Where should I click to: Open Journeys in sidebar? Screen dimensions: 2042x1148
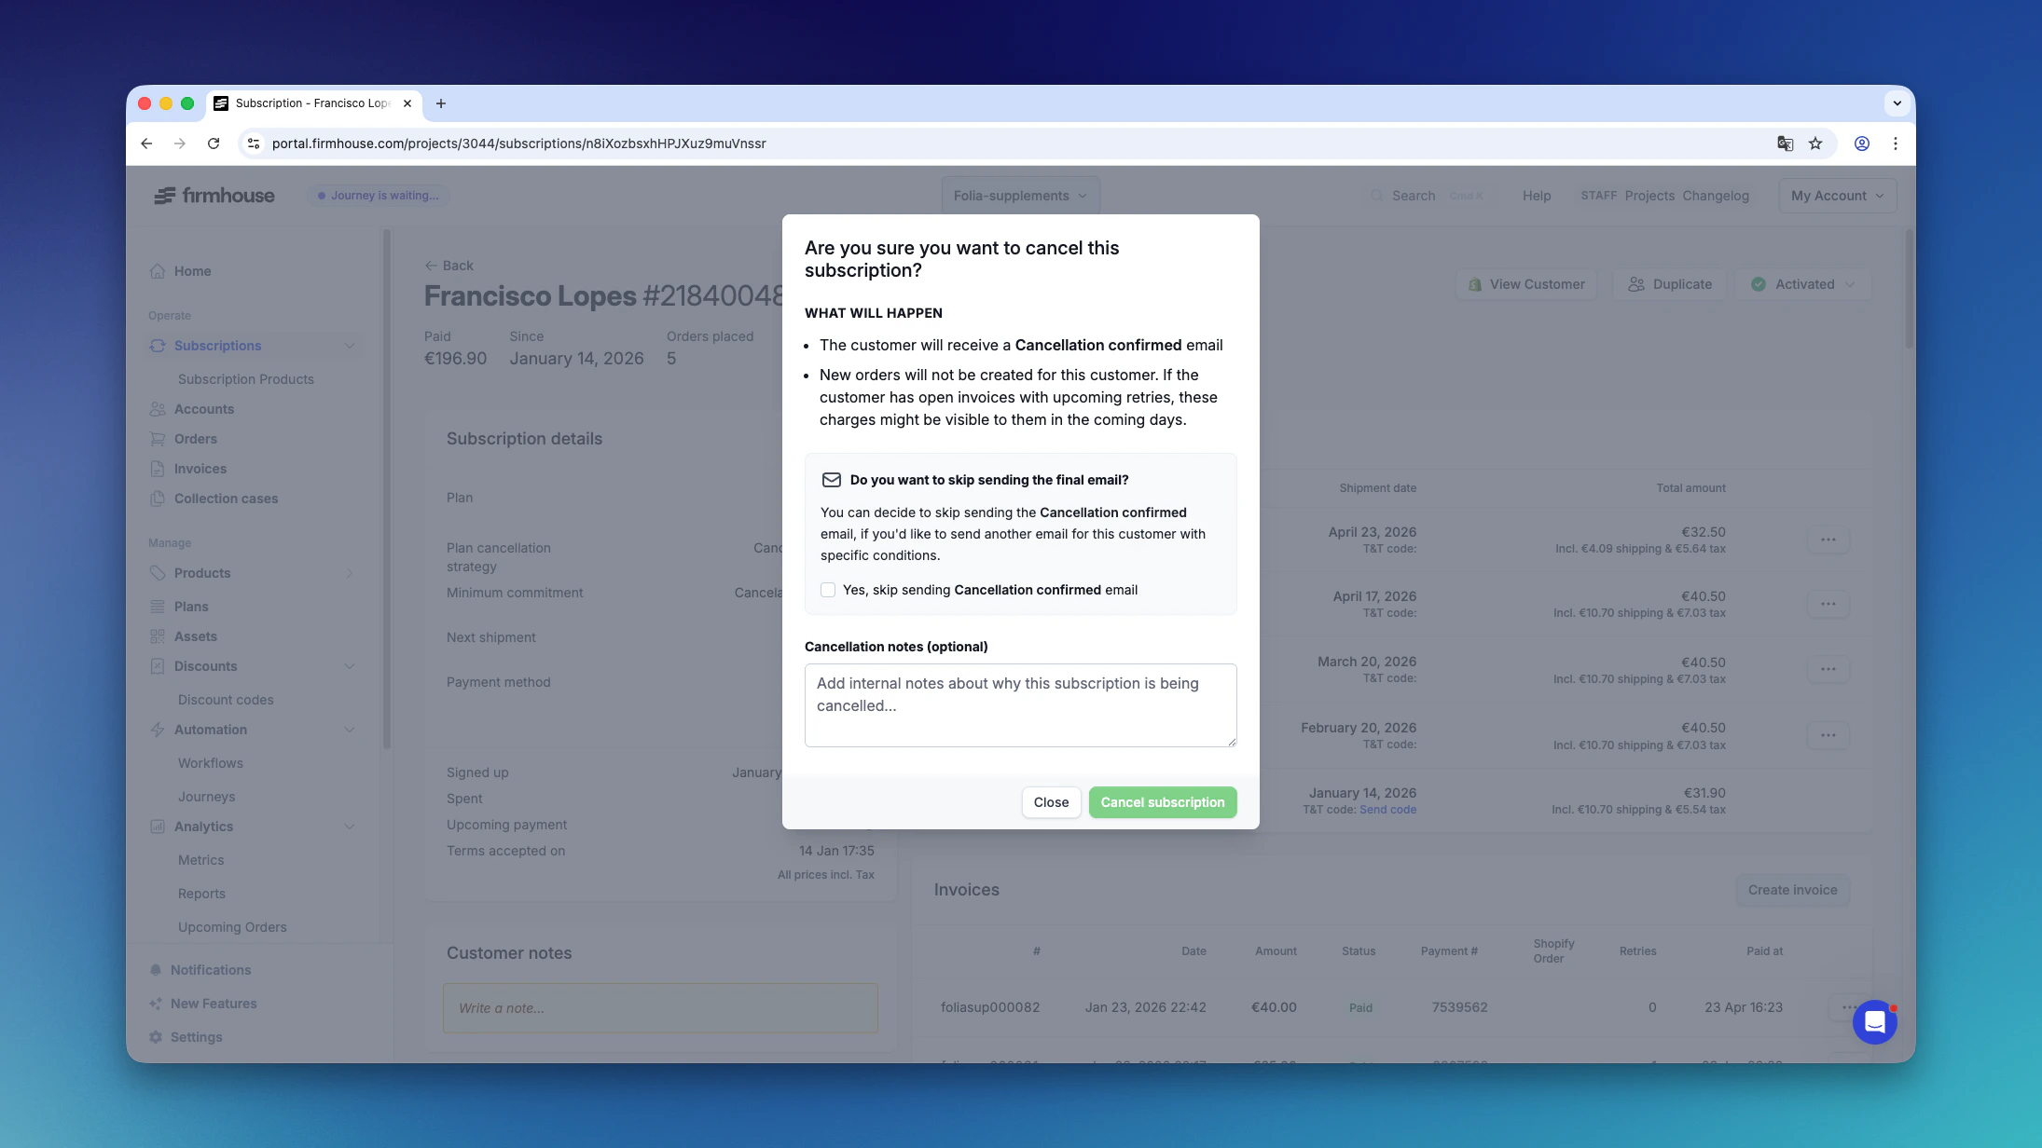207,797
